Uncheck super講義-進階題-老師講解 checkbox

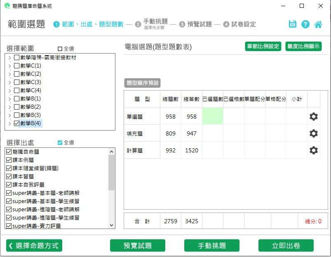pyautogui.click(x=9, y=209)
